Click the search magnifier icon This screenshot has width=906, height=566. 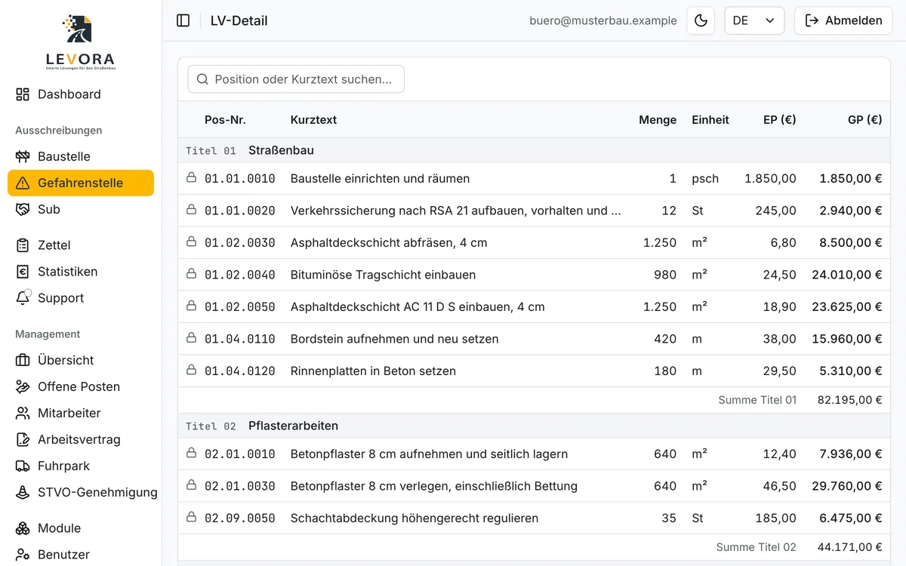202,79
